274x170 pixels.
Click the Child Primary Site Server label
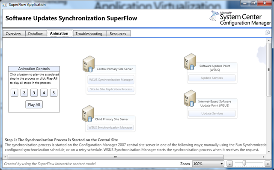[112, 119]
